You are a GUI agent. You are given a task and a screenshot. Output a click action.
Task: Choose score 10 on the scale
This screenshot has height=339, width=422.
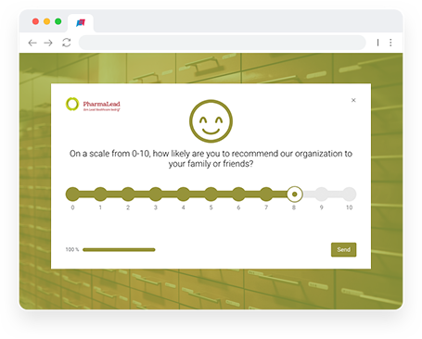pos(349,195)
